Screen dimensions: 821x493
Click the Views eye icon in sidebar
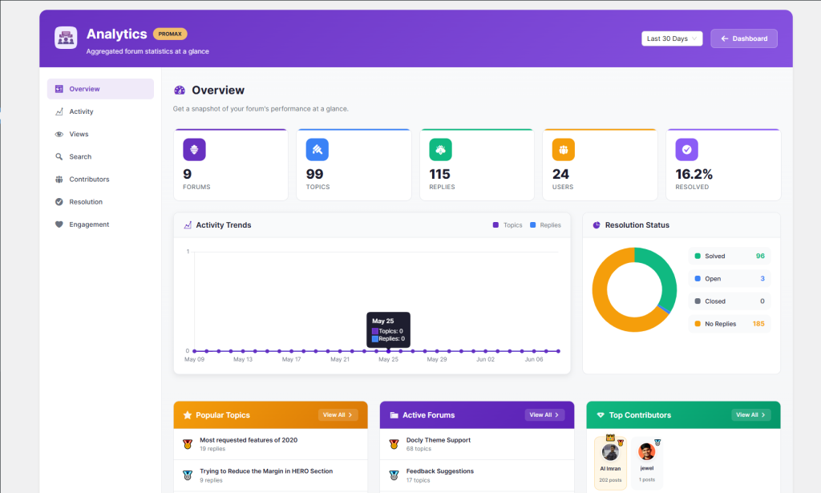(59, 134)
